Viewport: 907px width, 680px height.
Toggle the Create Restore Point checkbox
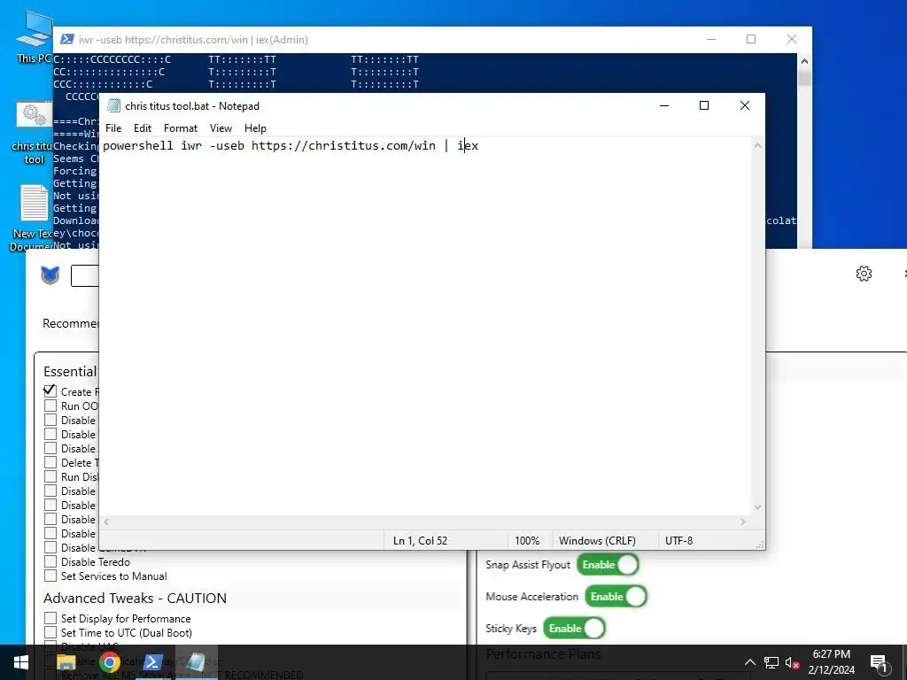[x=50, y=391]
